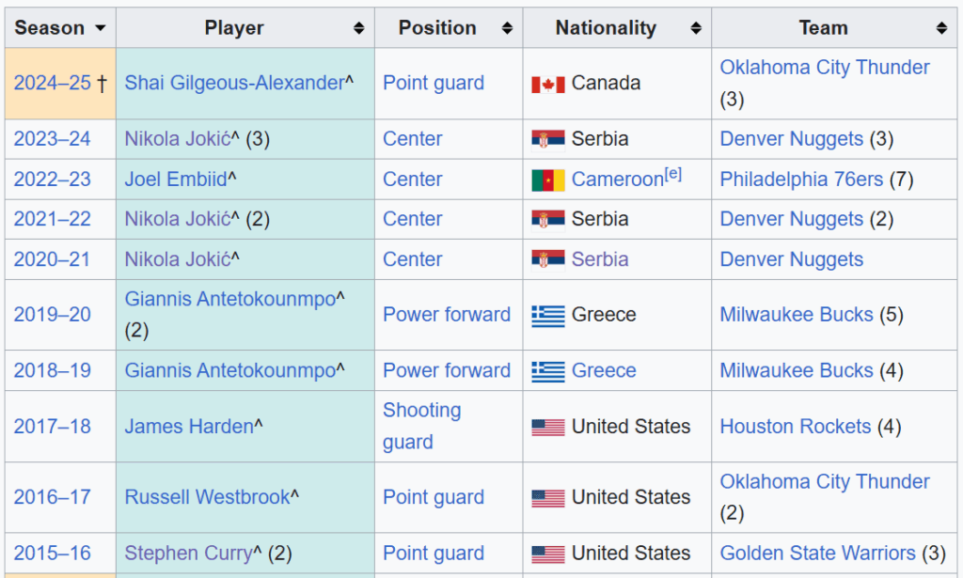Screen dimensions: 963x578
Task: Click the Serbia flag in 2020–21 row
Action: tap(548, 259)
